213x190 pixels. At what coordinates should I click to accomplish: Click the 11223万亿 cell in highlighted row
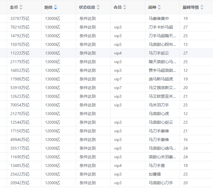[20, 53]
